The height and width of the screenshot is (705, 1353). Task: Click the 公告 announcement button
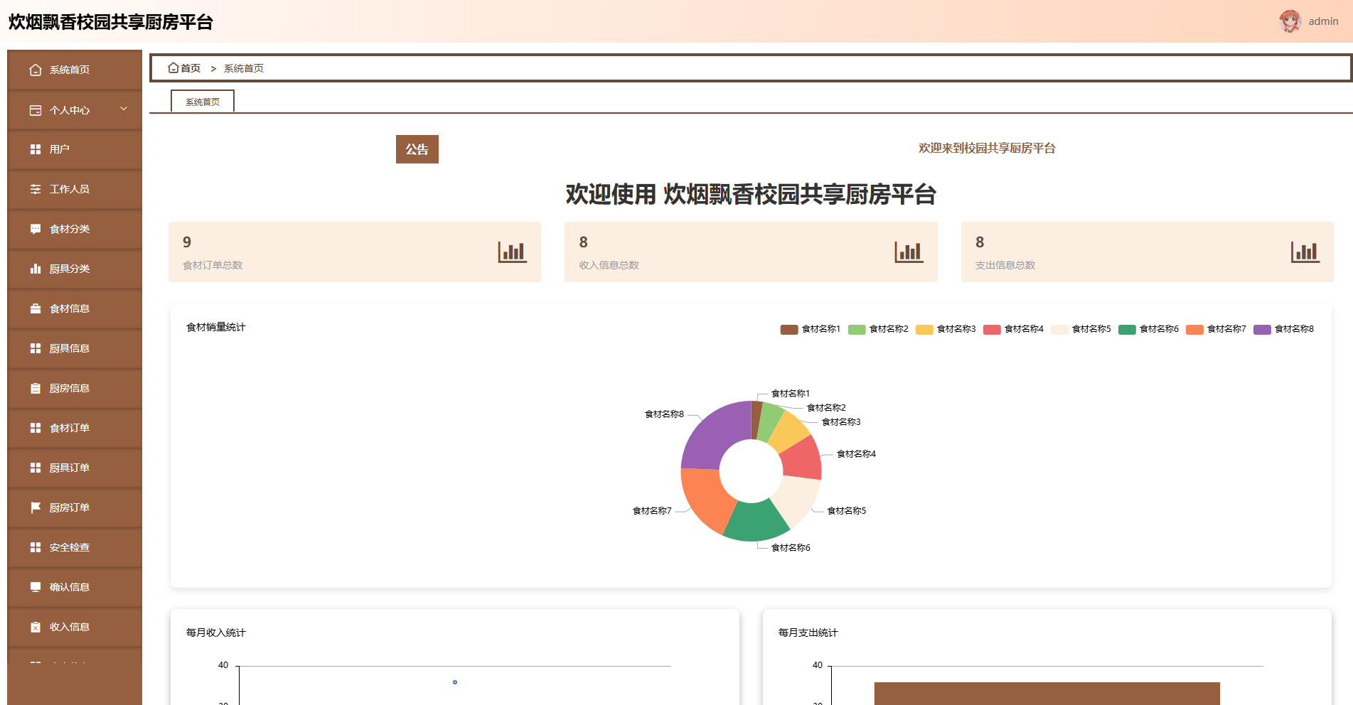pos(417,149)
